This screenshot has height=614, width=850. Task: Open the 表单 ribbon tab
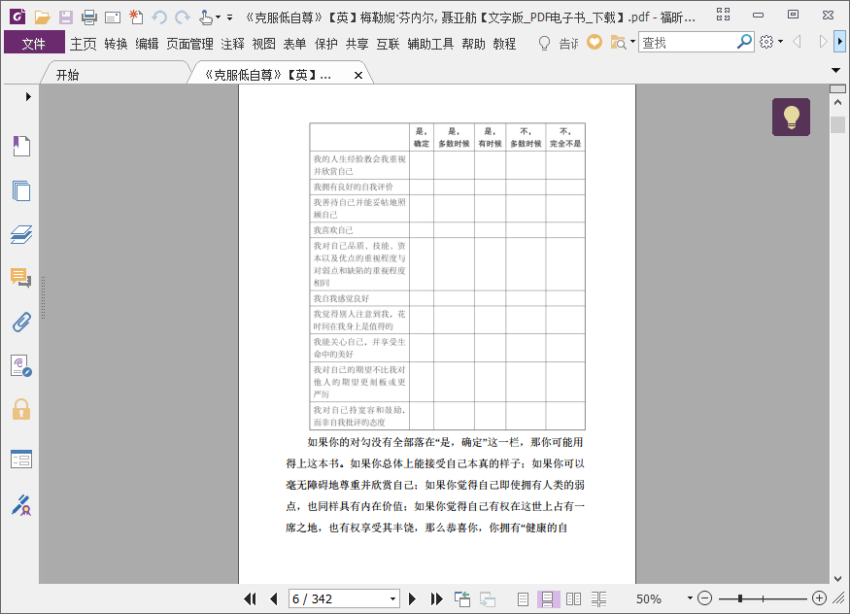coord(295,44)
